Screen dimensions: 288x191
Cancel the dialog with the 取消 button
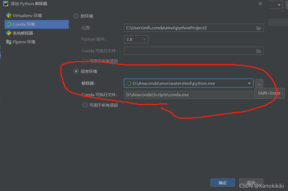251,183
